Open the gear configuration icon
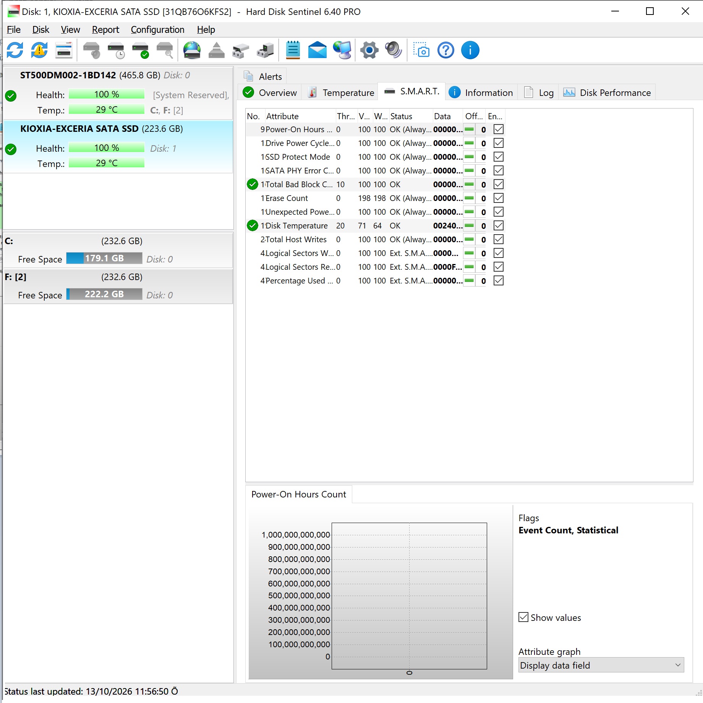This screenshot has height=703, width=703. [x=369, y=50]
